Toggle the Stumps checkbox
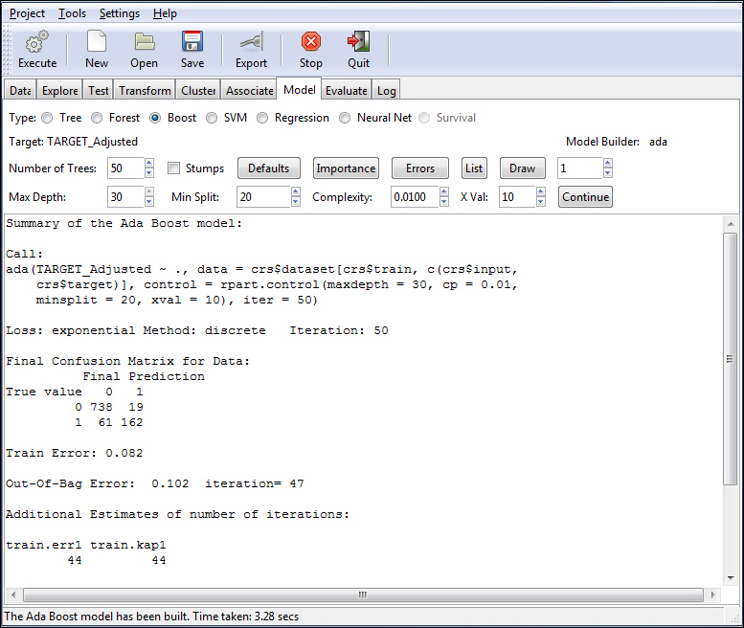 [174, 168]
